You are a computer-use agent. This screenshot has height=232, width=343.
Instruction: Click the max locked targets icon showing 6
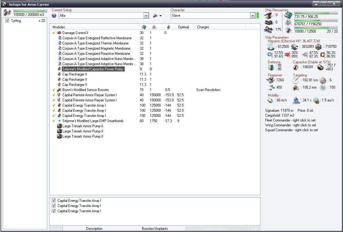point(323,80)
